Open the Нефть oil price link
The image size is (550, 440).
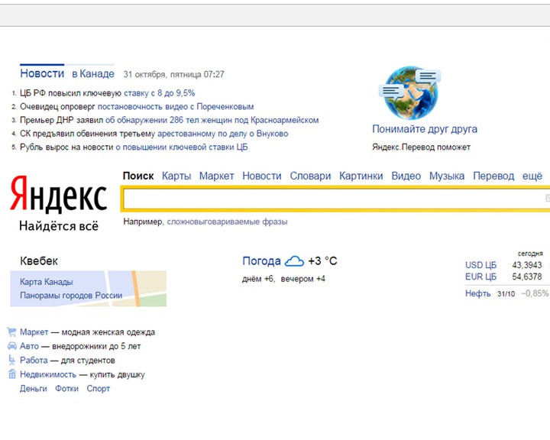click(x=478, y=293)
